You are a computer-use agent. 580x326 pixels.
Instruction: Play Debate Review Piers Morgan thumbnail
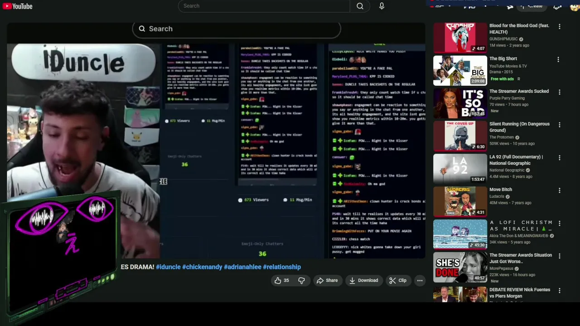(x=460, y=294)
